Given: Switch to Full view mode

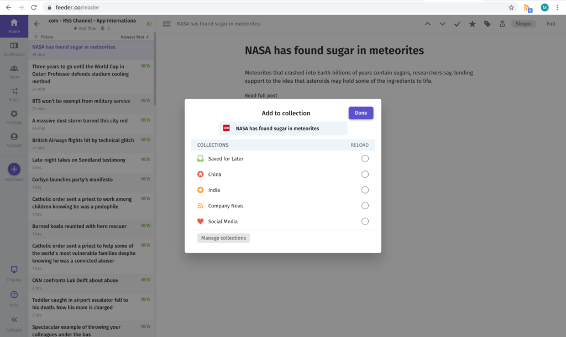Looking at the screenshot, I should 551,24.
